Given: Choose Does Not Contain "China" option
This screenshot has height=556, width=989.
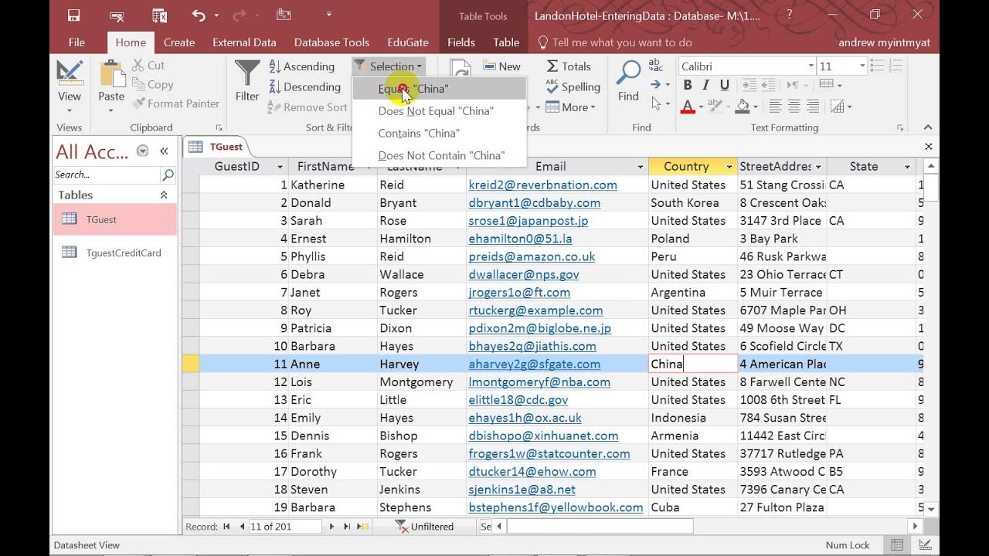Looking at the screenshot, I should (x=439, y=155).
